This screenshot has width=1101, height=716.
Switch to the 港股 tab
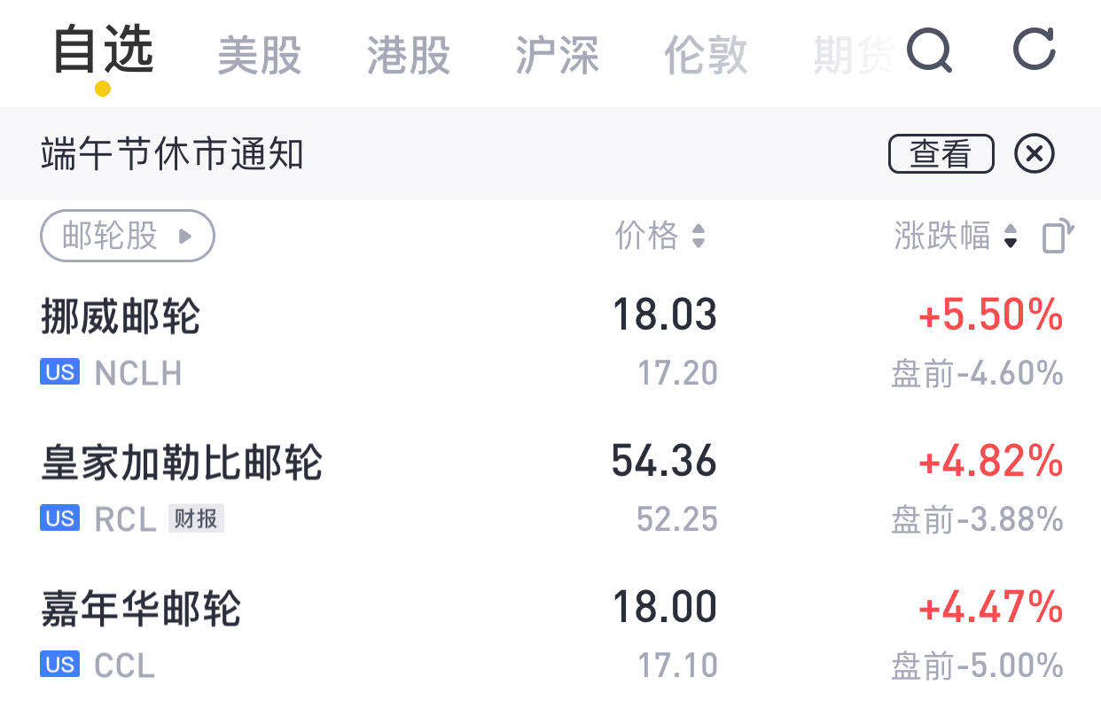409,55
